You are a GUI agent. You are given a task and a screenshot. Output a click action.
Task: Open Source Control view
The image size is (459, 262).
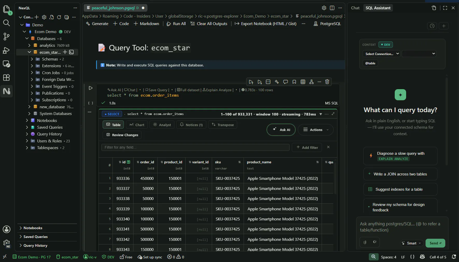(6, 36)
